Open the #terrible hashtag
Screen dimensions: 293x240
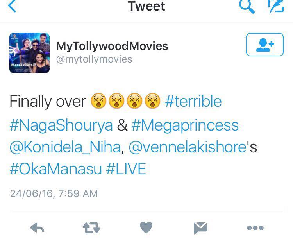coord(193,101)
